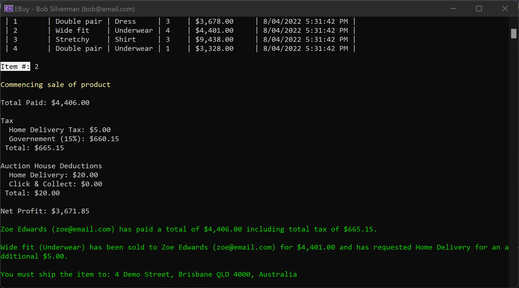Viewport: 519px width, 288px height.
Task: Click 'Double pair' in the Dress row
Action: 79,21
